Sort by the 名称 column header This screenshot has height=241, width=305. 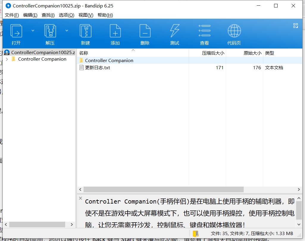click(133, 53)
